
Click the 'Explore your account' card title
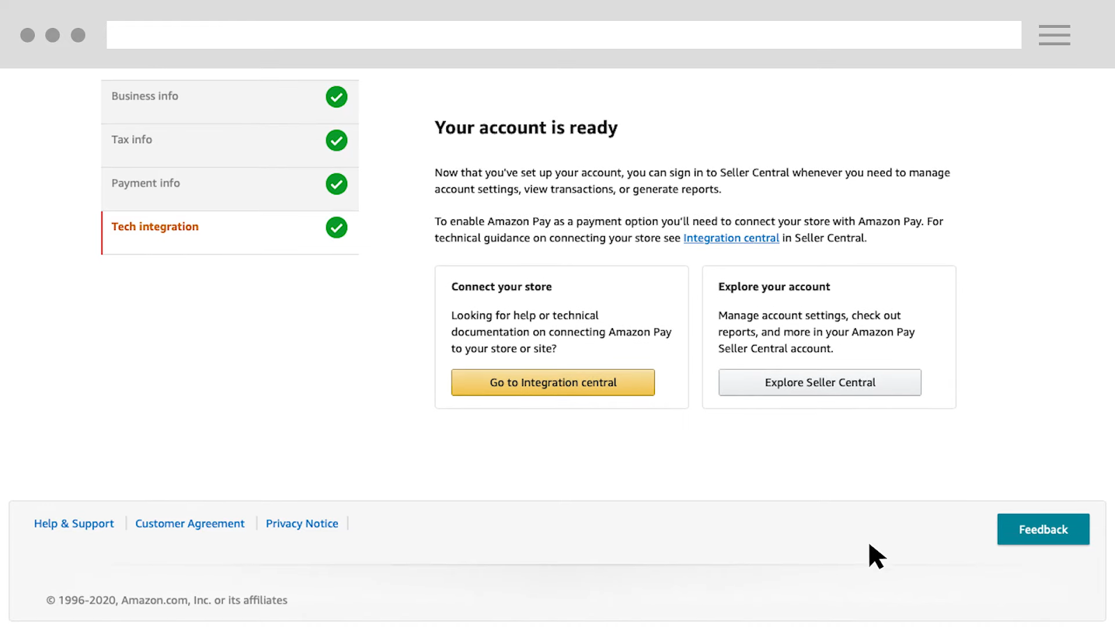774,287
